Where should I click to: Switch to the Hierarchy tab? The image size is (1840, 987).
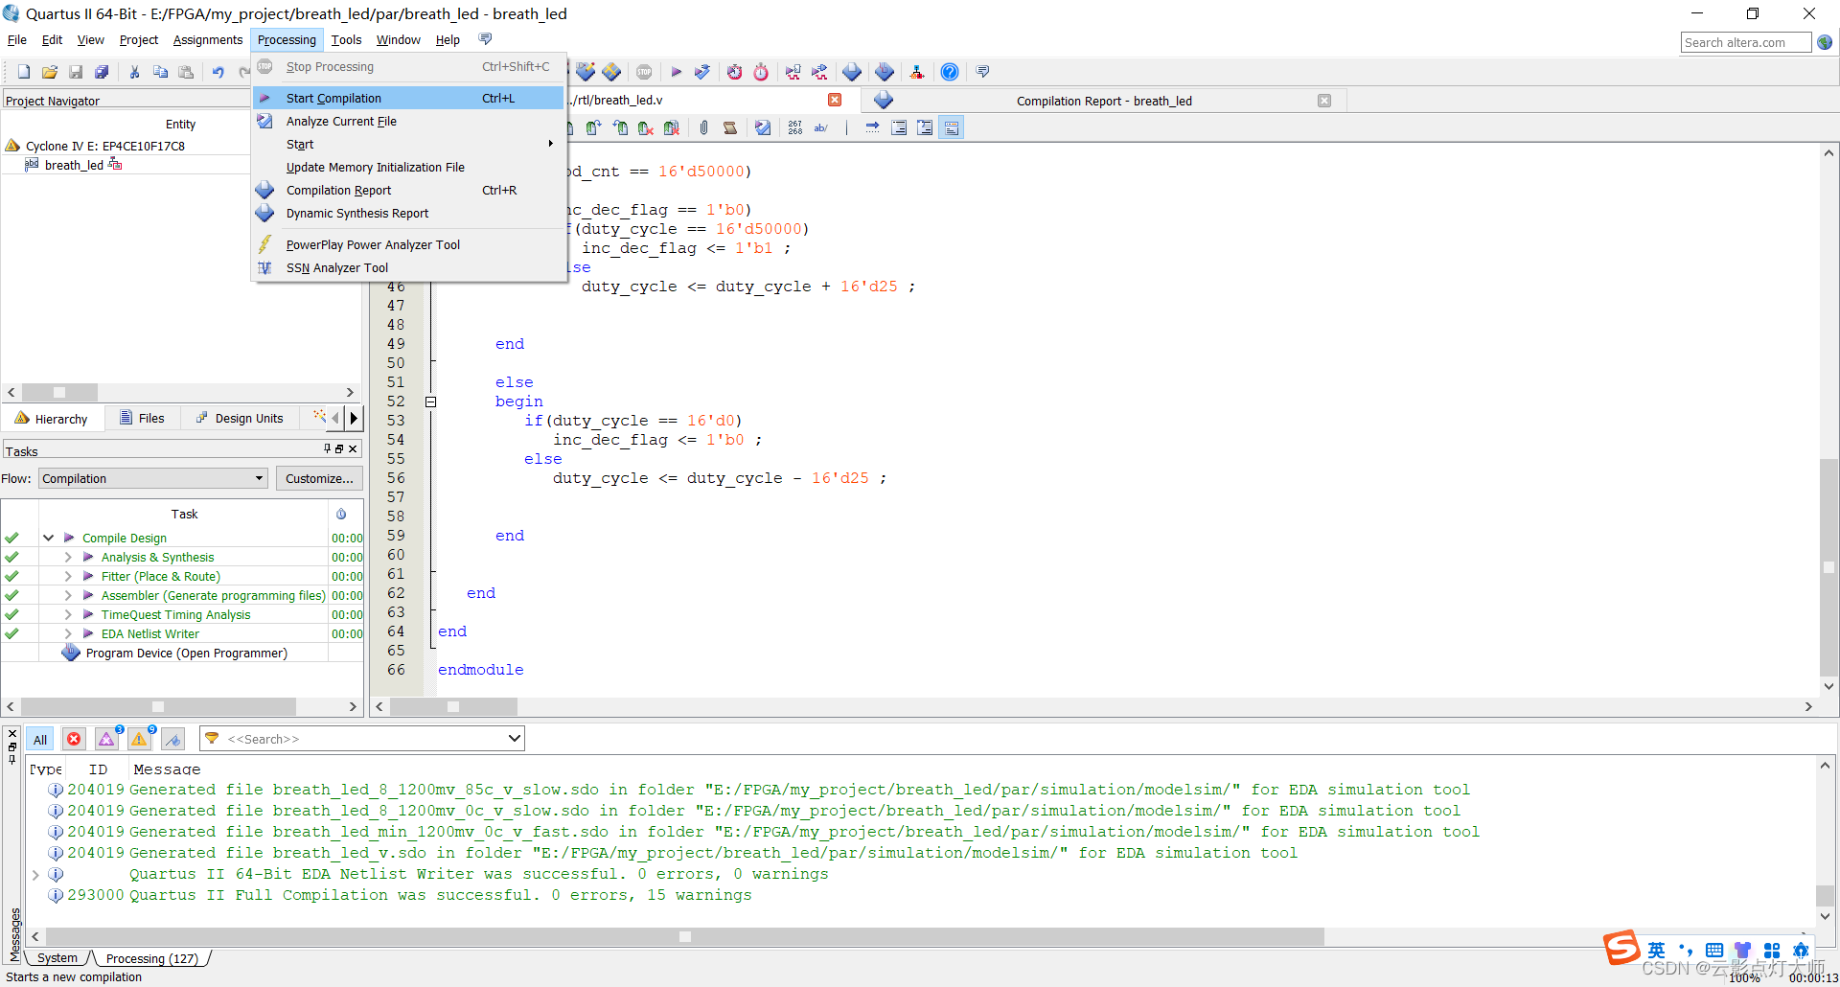pos(52,419)
